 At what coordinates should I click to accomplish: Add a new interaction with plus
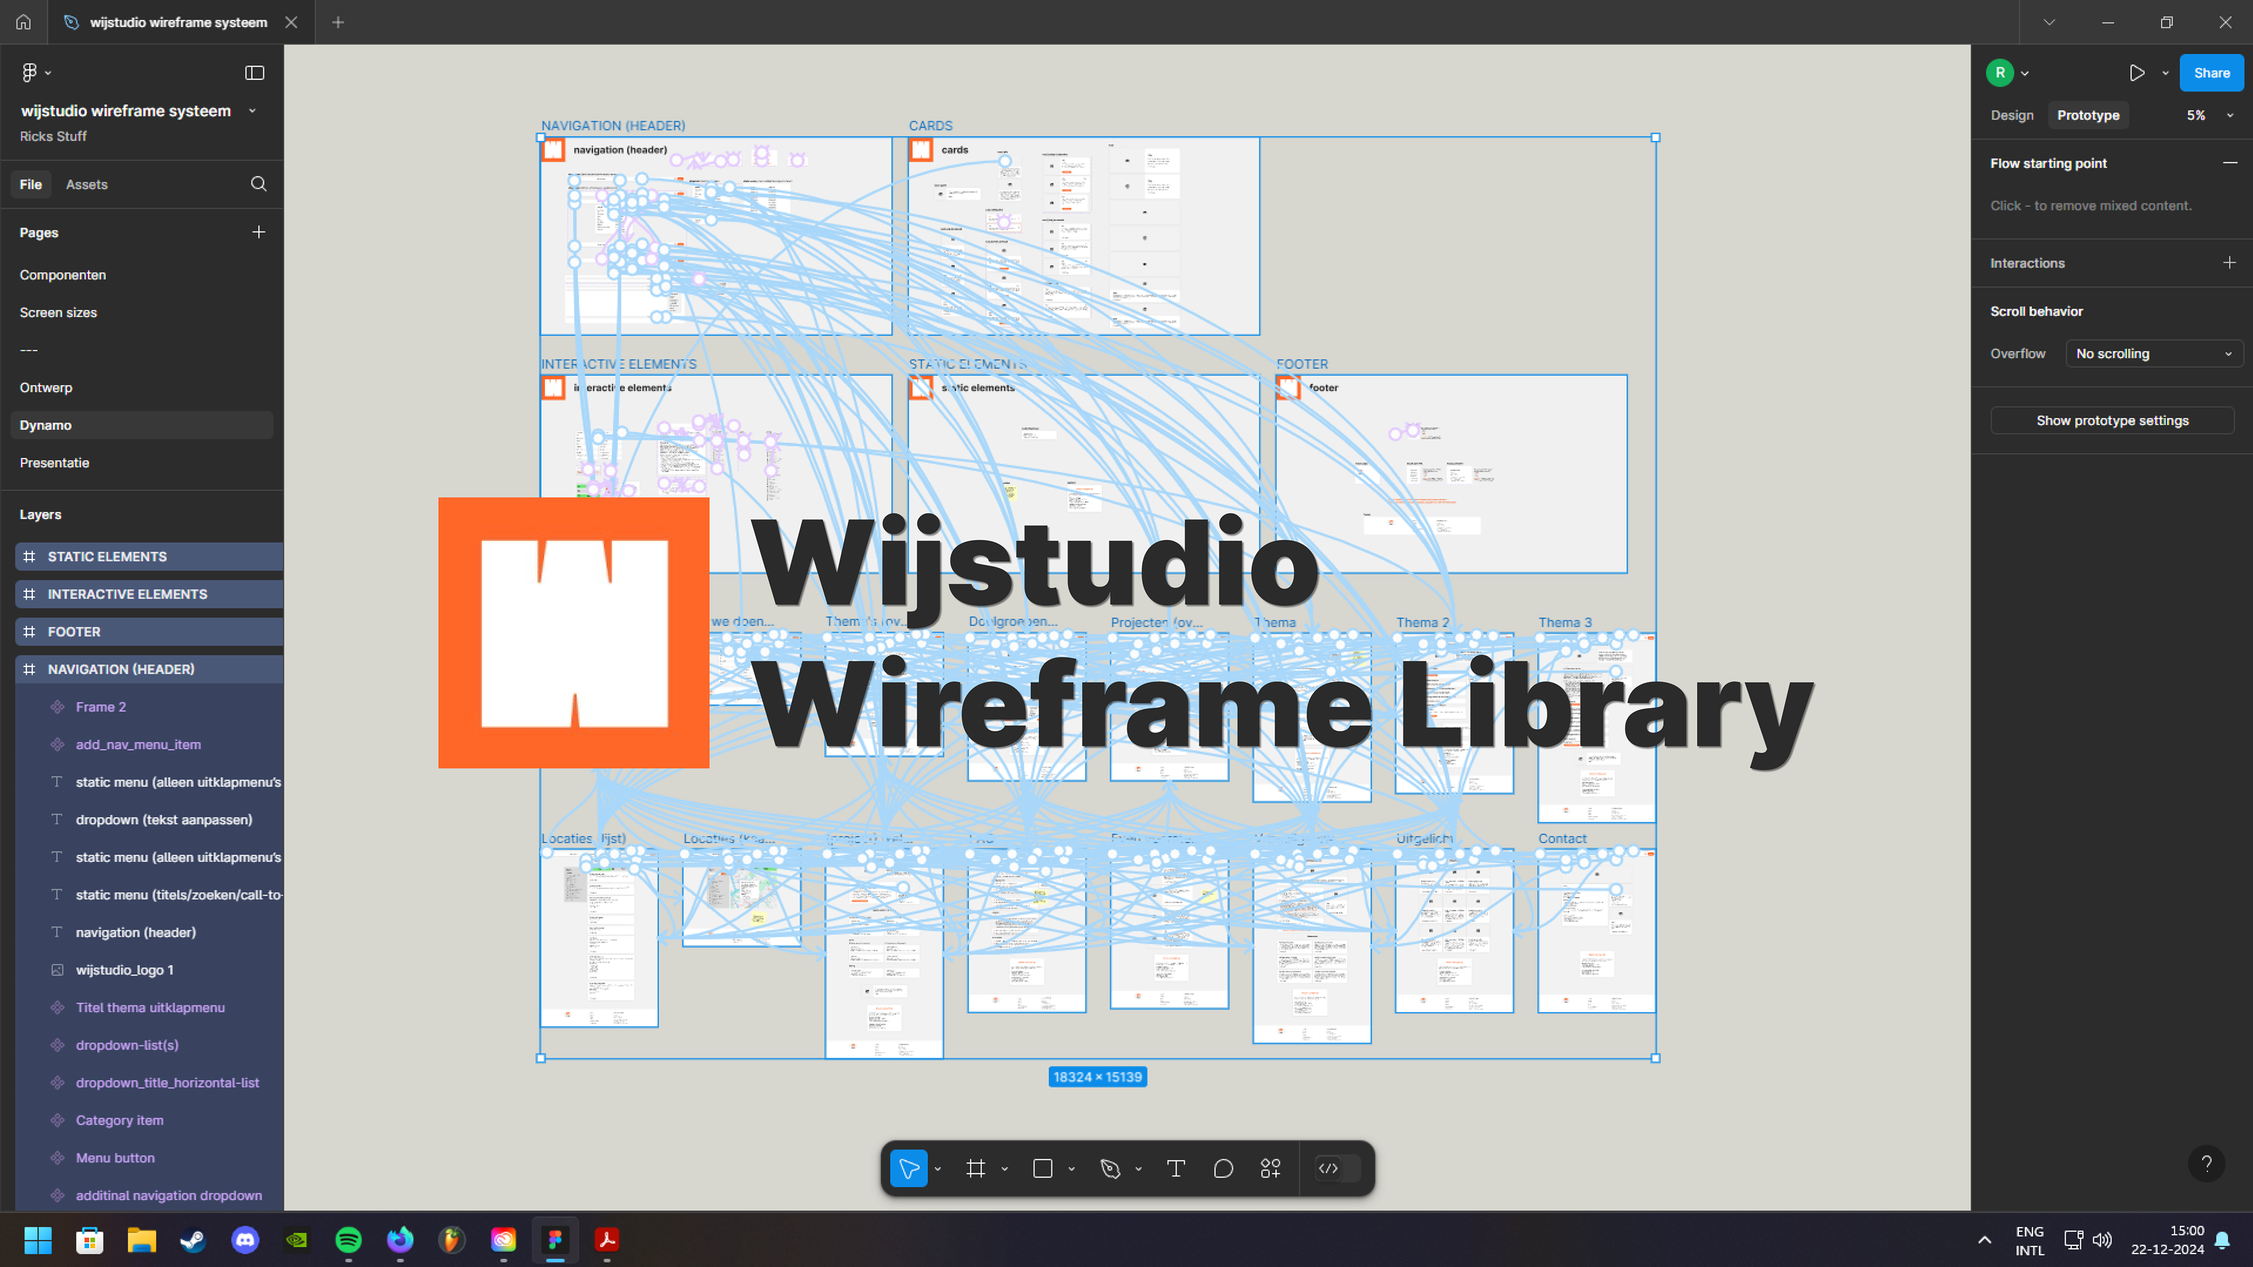coord(2230,262)
